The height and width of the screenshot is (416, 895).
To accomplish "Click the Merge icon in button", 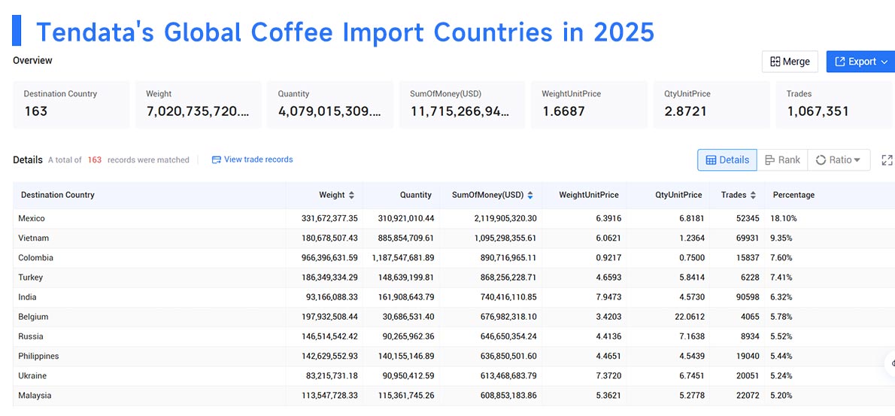I will pos(775,62).
